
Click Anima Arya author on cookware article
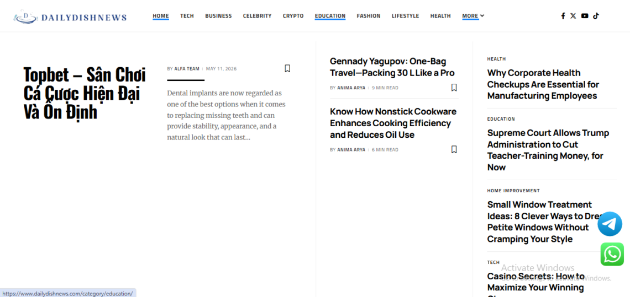point(351,150)
